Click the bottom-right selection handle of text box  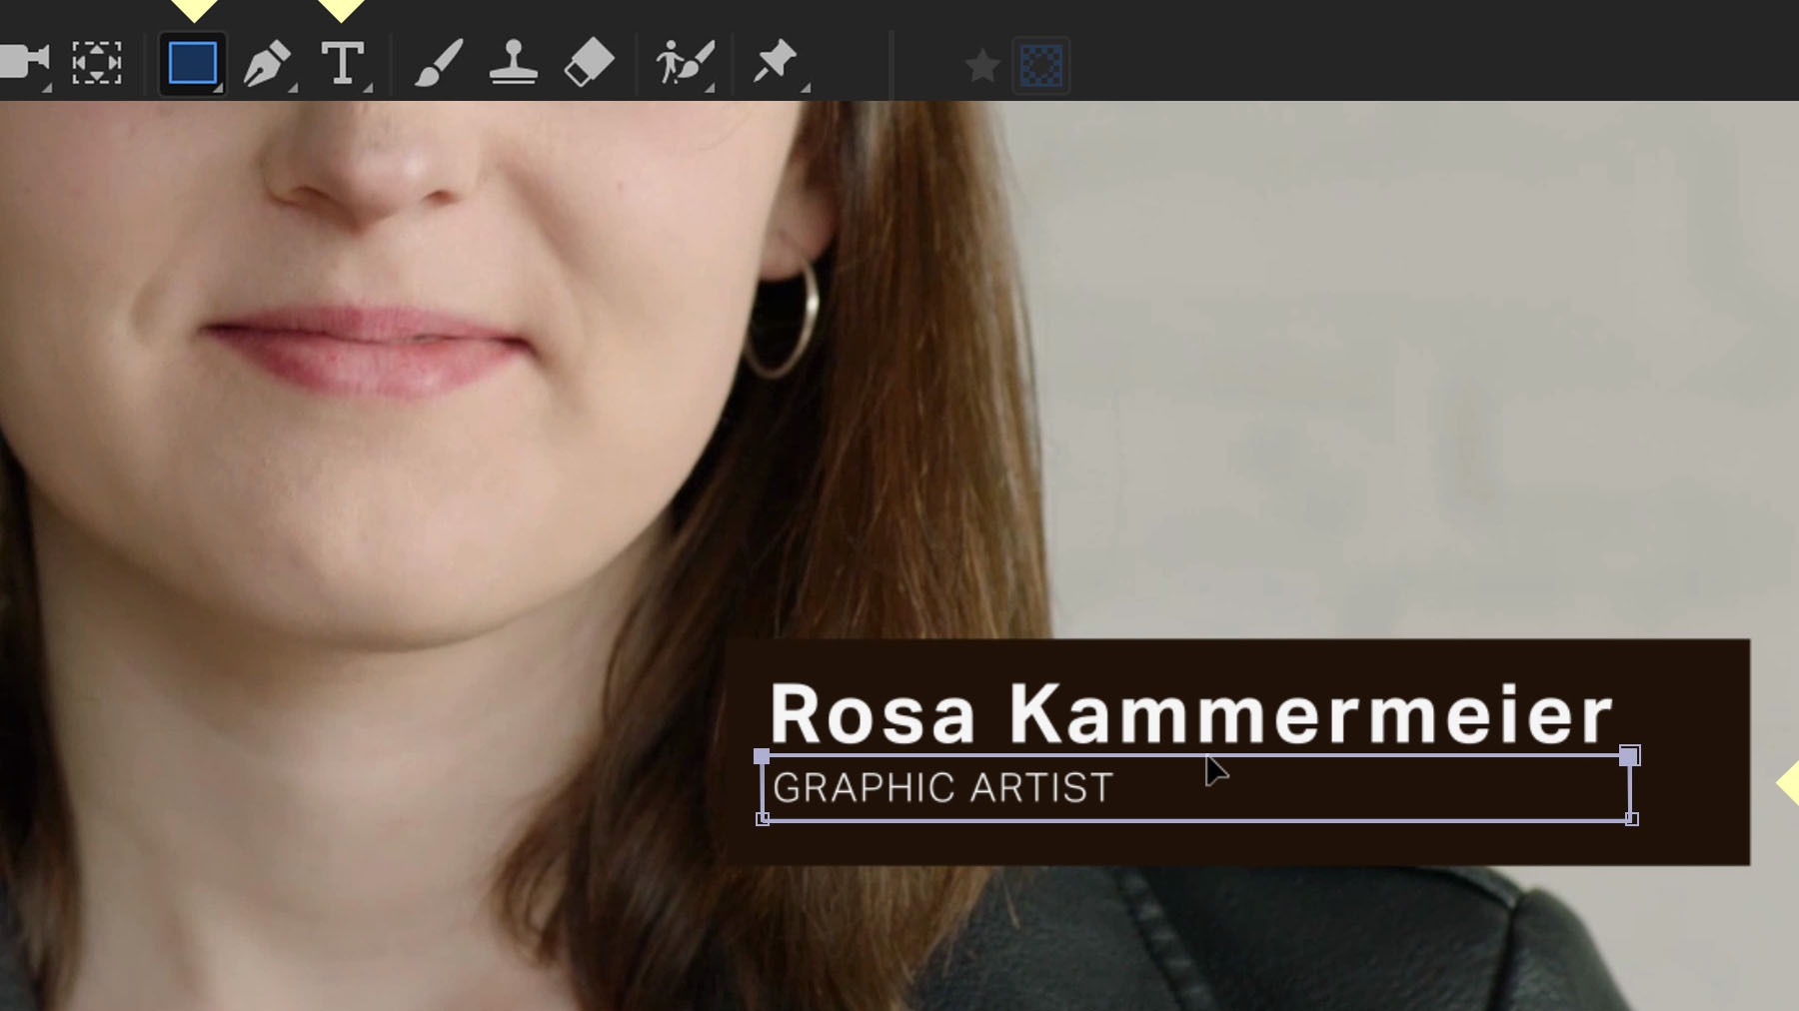pos(1632,818)
